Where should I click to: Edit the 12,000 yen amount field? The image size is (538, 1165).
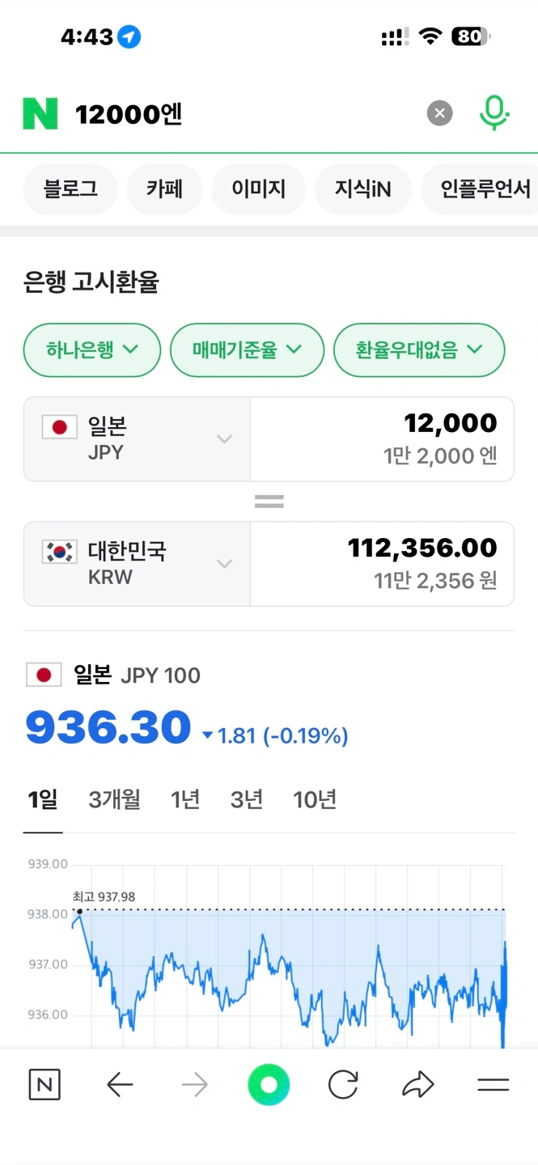[x=382, y=439]
